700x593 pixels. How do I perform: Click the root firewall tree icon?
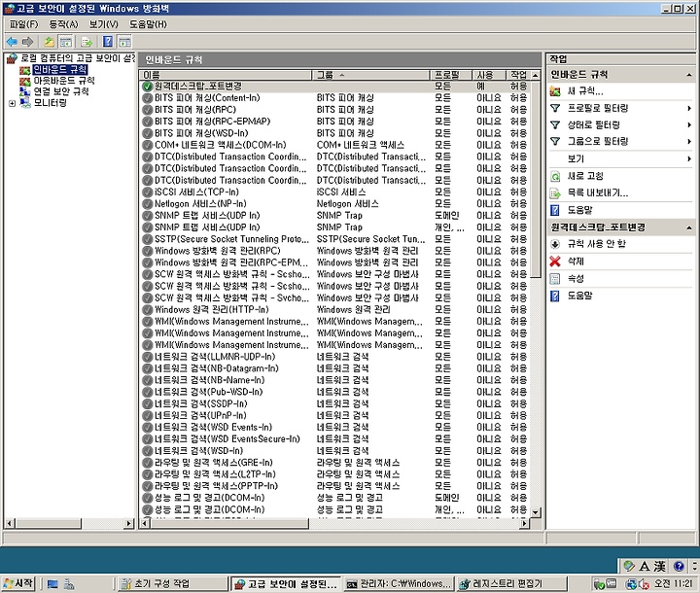(12, 58)
